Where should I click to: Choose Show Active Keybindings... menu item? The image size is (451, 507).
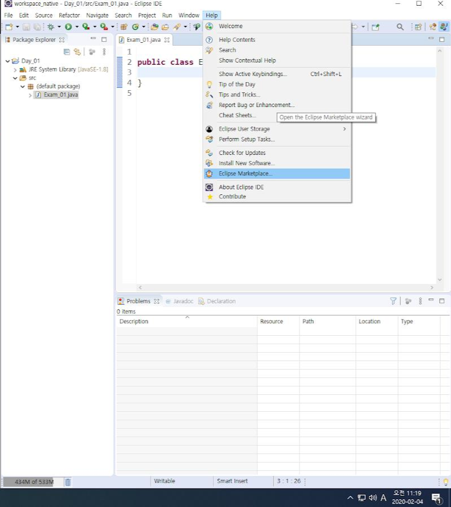(277, 74)
